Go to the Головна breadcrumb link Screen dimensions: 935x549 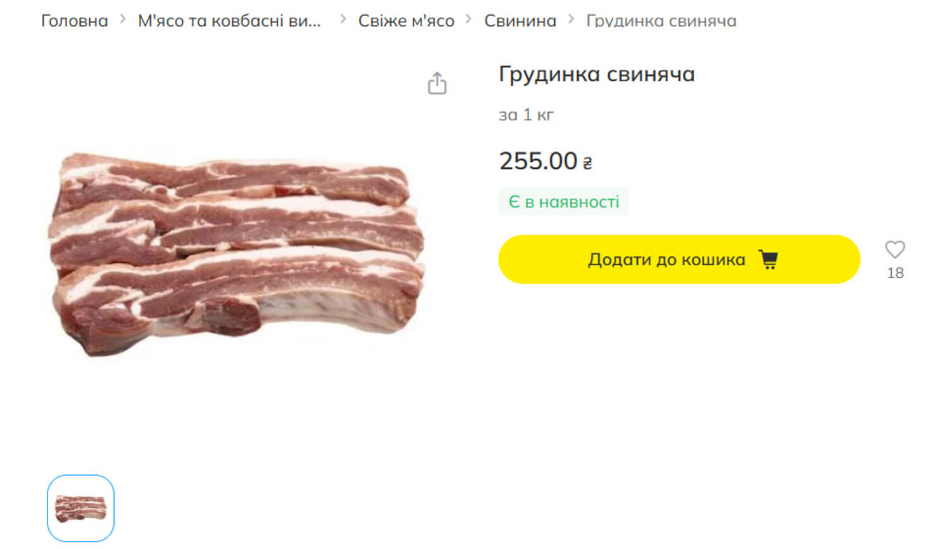pos(74,21)
